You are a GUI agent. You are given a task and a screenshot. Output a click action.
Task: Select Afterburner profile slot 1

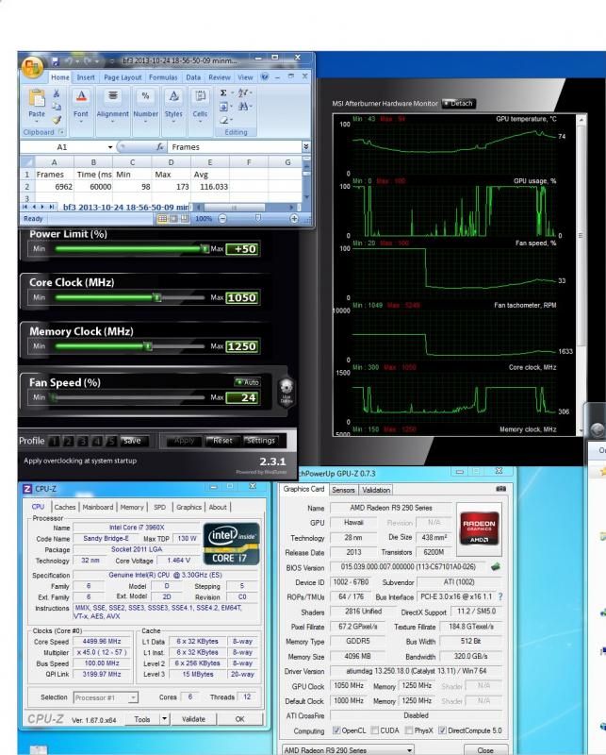55,441
